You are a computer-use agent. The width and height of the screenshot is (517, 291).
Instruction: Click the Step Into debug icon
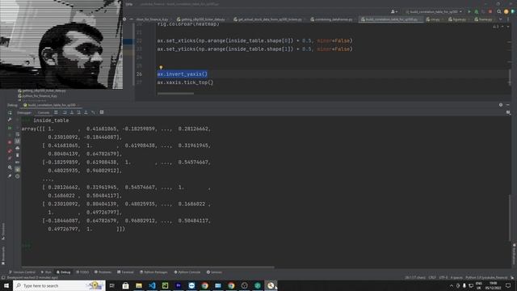pyautogui.click(x=72, y=112)
